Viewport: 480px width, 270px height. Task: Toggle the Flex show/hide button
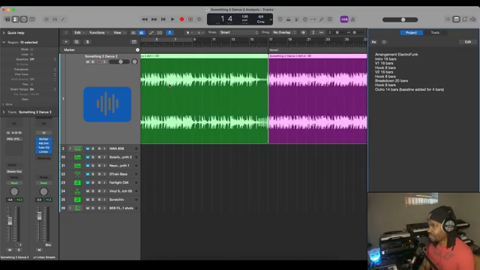tap(160, 32)
